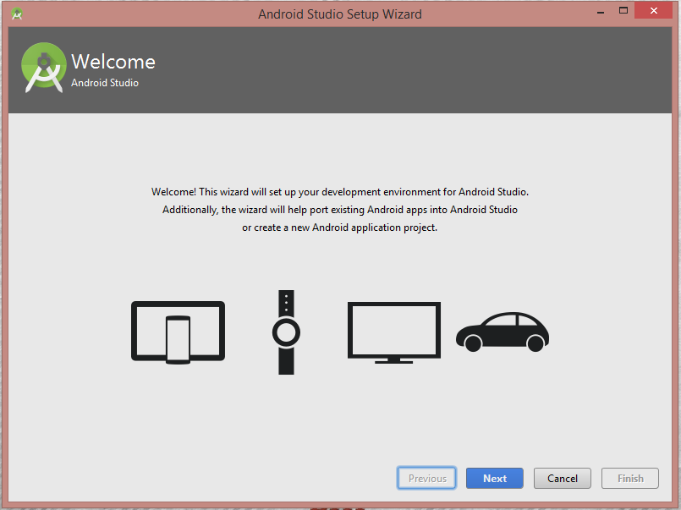Click the TV screen icon
The width and height of the screenshot is (681, 510).
coord(393,332)
